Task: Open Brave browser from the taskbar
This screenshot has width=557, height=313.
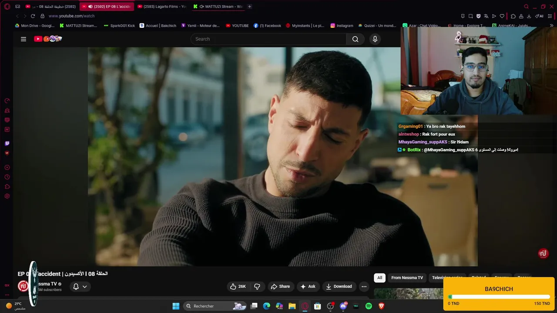Action: pos(381,306)
